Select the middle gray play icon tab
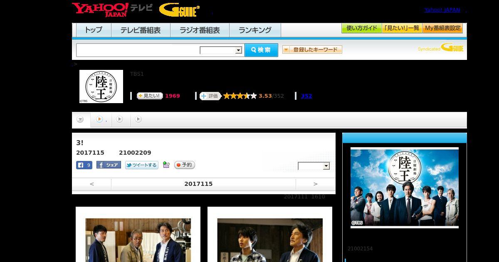 (x=119, y=119)
